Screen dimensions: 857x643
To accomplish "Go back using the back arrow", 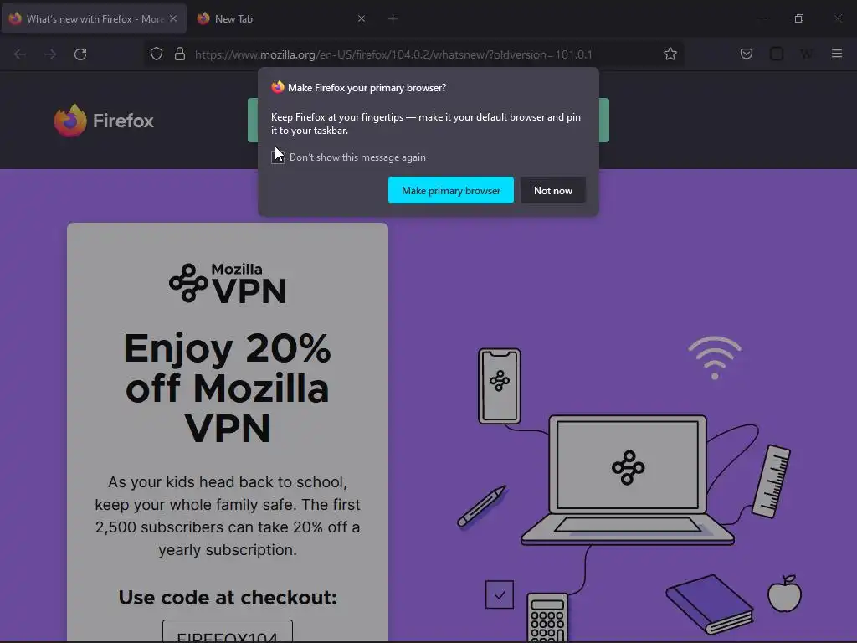I will (x=20, y=54).
